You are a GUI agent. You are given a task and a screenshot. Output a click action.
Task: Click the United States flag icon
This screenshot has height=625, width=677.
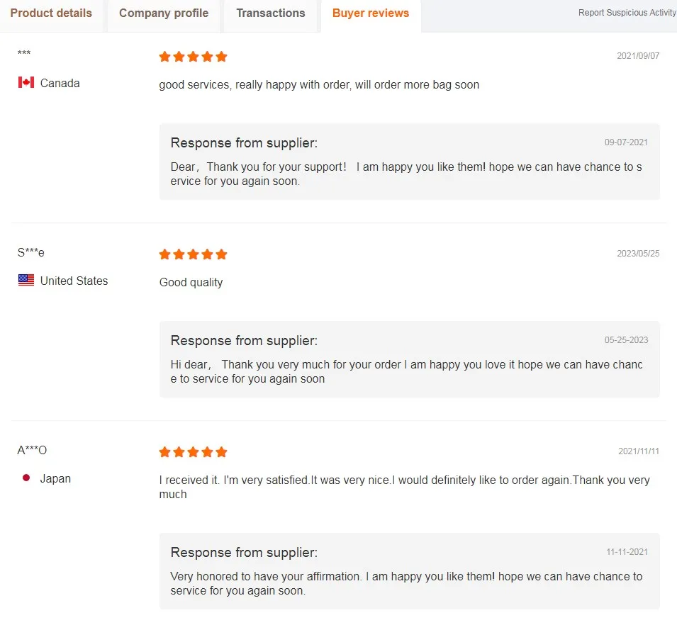(x=26, y=281)
